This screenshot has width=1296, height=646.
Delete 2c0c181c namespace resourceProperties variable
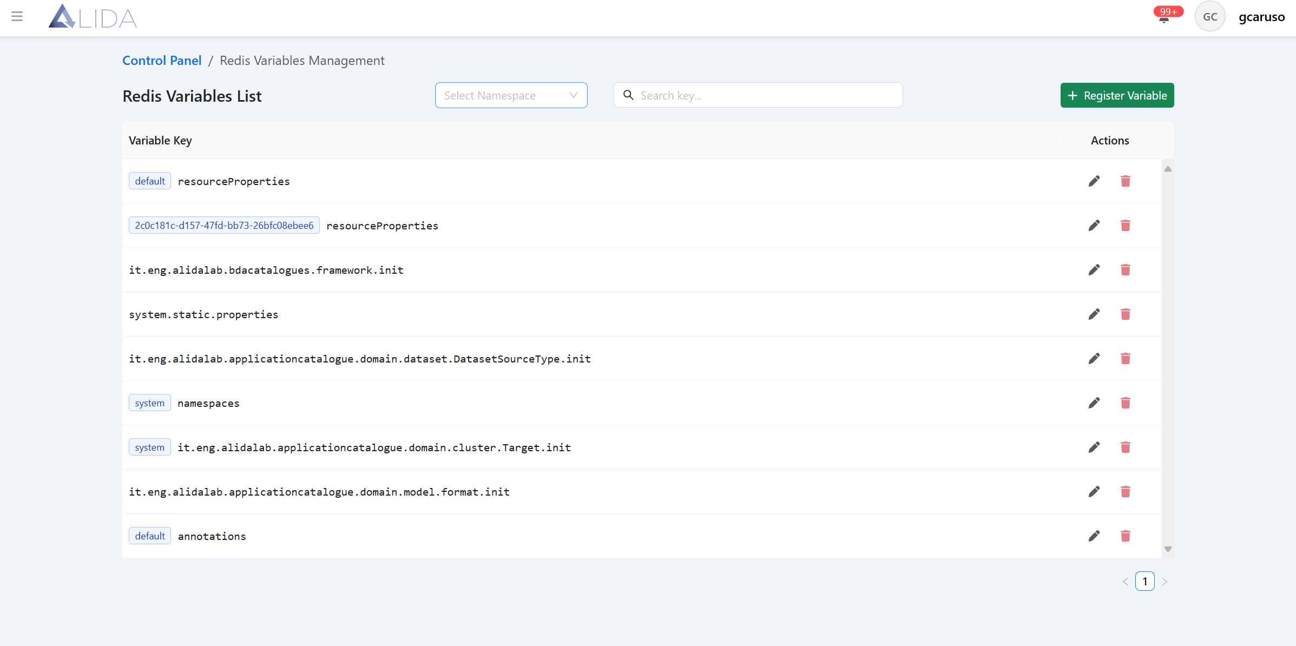1126,226
